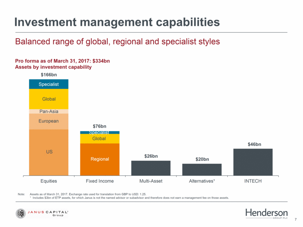Click the European segment in Equities bar

point(49,121)
